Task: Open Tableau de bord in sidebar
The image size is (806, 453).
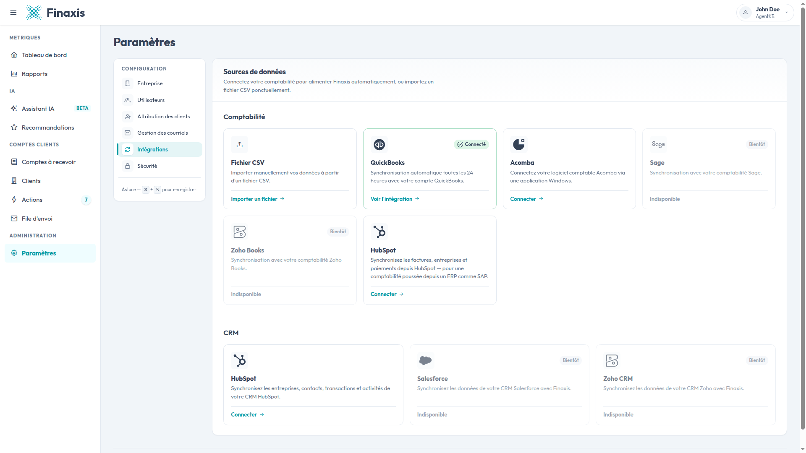Action: (50, 55)
